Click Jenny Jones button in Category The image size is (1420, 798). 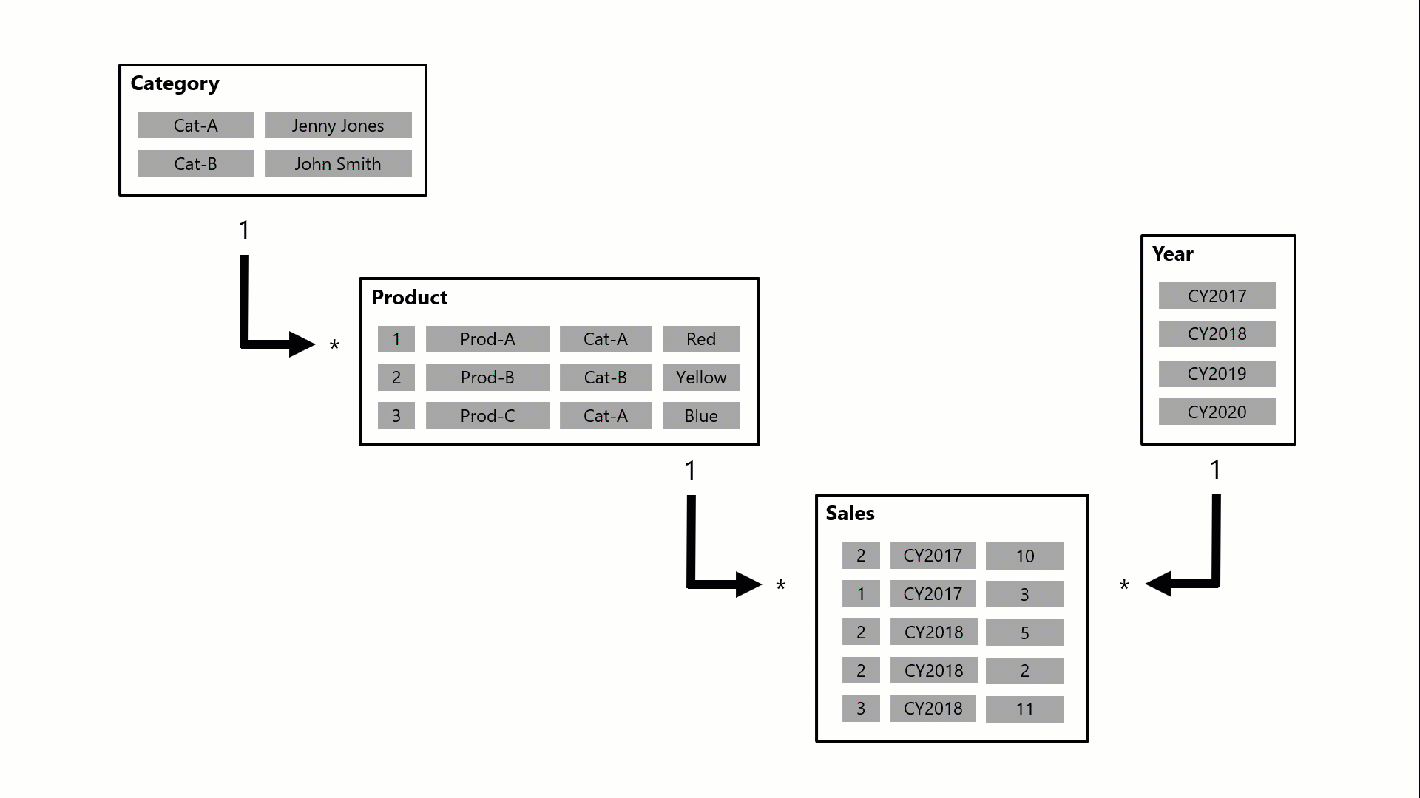[337, 125]
